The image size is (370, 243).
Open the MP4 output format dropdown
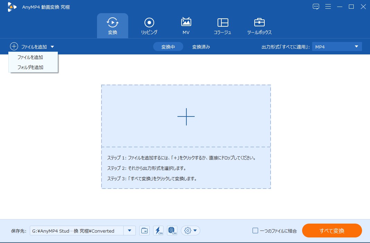click(337, 46)
